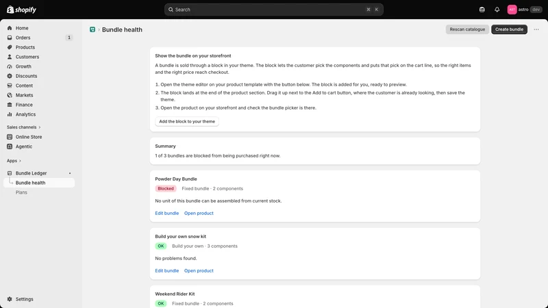
Task: Click OK badge on Build your own snow kit
Action: tap(161, 246)
